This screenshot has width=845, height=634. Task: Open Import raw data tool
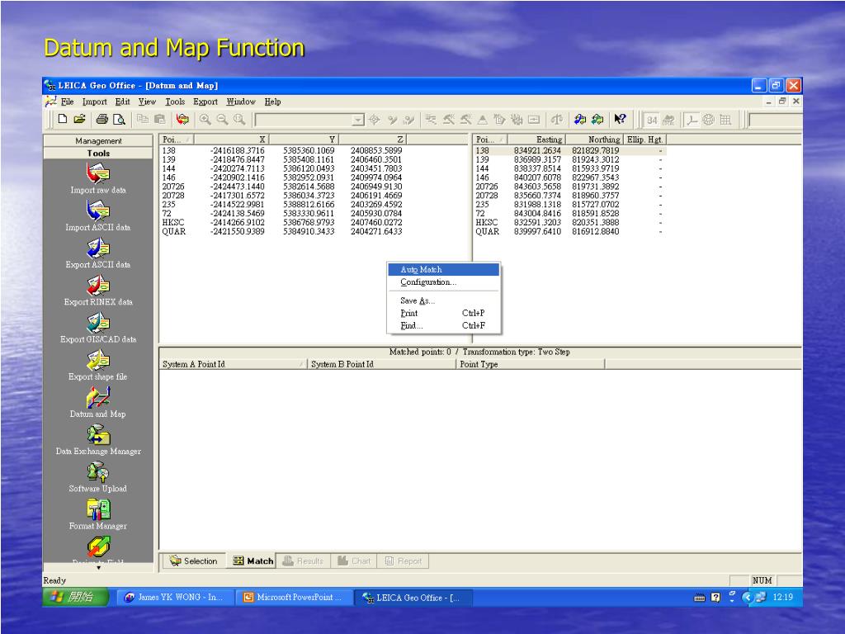(98, 179)
